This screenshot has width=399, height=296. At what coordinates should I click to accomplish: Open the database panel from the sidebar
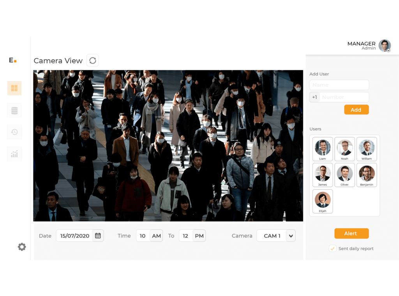[x=14, y=110]
